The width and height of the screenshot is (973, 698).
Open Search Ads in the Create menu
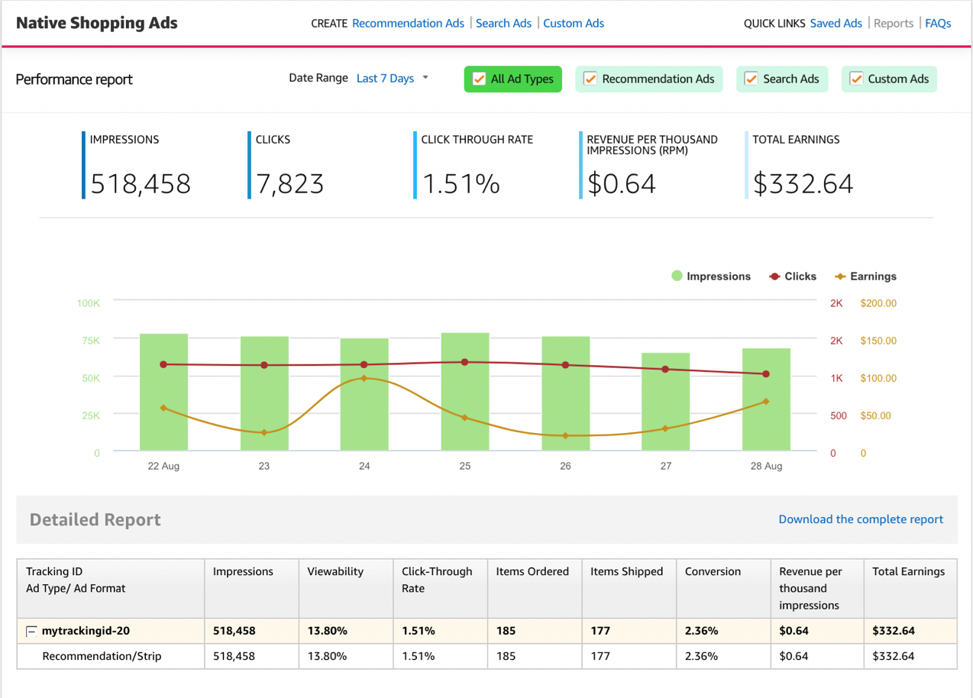[503, 24]
